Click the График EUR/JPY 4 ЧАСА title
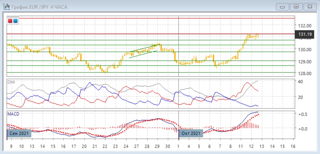 click(39, 7)
